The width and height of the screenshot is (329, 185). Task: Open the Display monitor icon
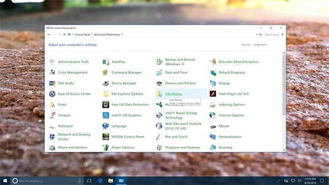[213, 83]
